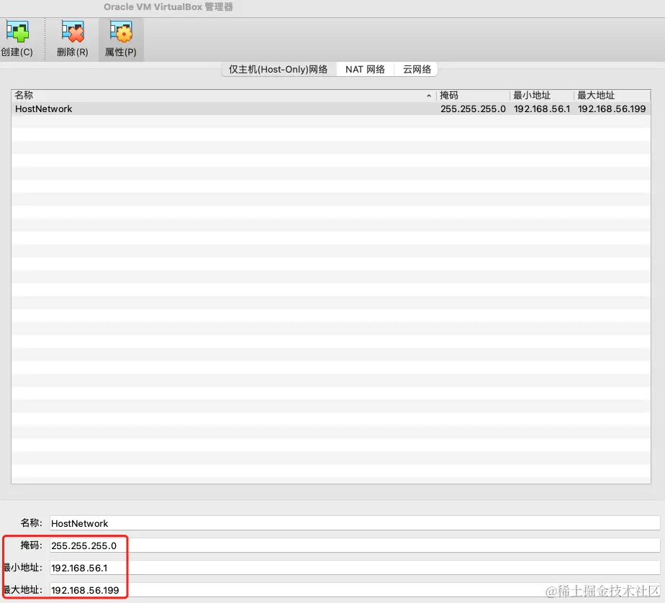Select the HostNetwork row in list
The height and width of the screenshot is (603, 665).
(331, 109)
